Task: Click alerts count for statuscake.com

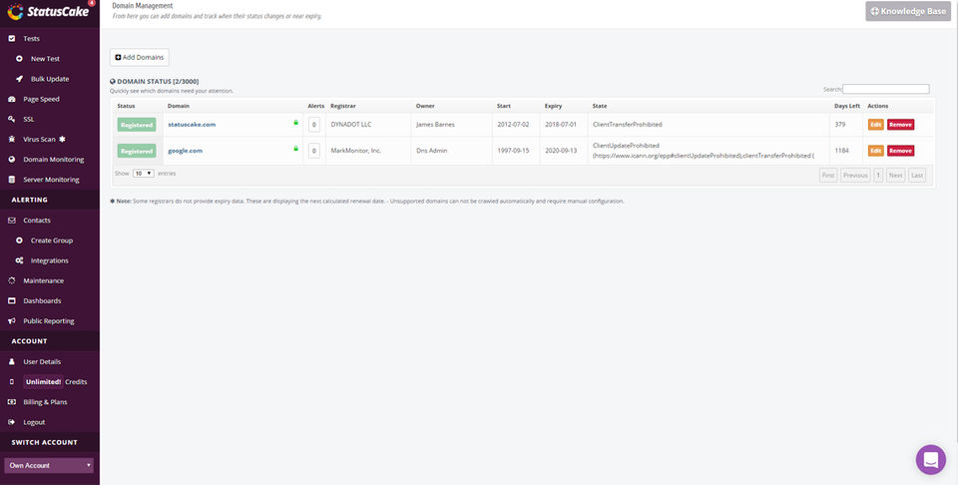Action: click(x=314, y=125)
